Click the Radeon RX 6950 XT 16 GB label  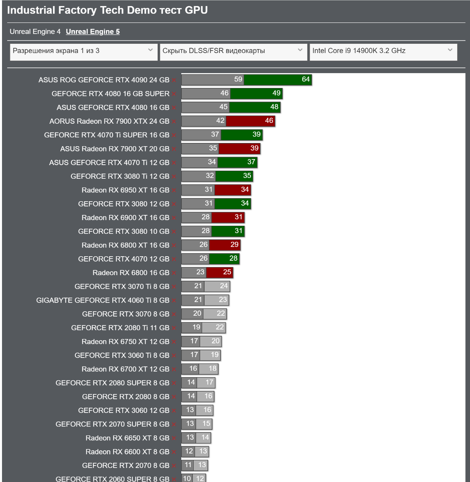click(126, 190)
